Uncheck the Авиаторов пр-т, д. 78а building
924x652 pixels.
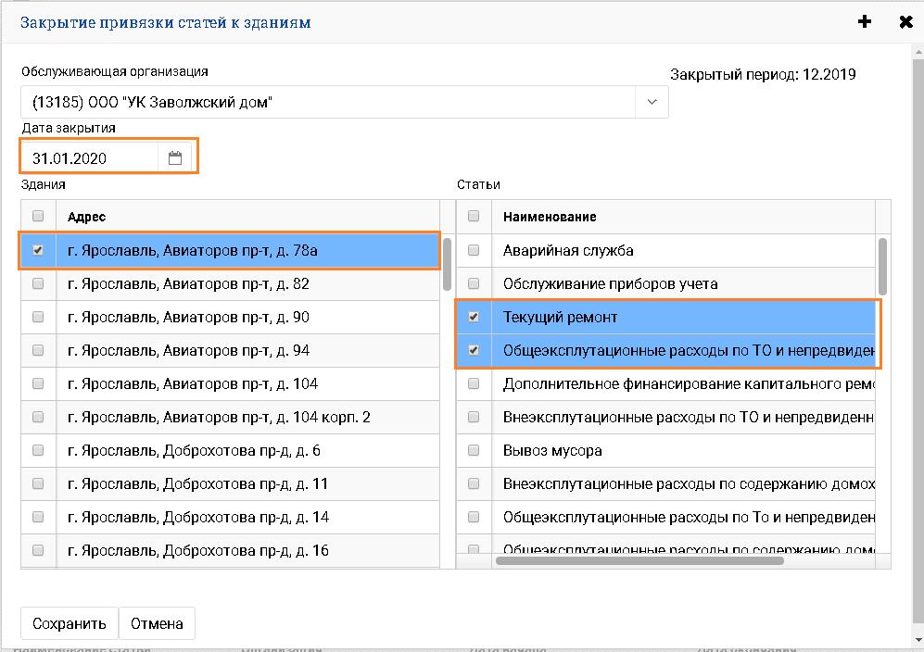tap(38, 250)
